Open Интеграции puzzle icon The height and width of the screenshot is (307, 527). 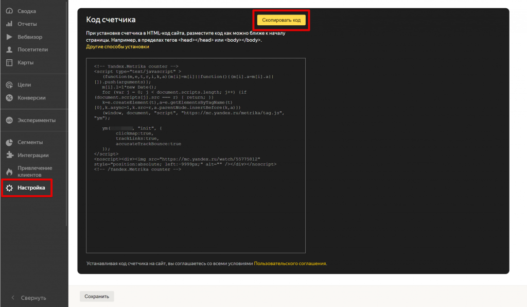click(x=9, y=155)
